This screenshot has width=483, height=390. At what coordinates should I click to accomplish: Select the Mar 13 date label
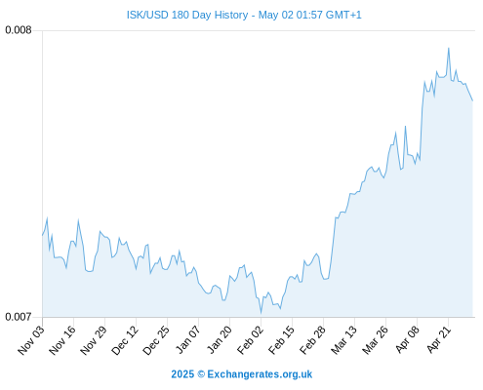pyautogui.click(x=344, y=339)
